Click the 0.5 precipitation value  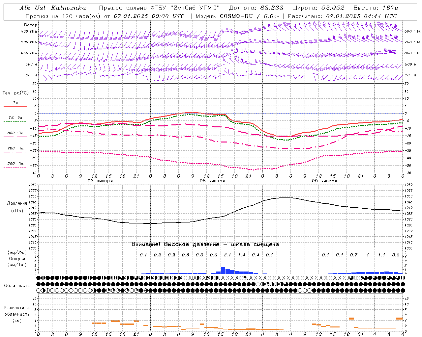(x=186, y=255)
